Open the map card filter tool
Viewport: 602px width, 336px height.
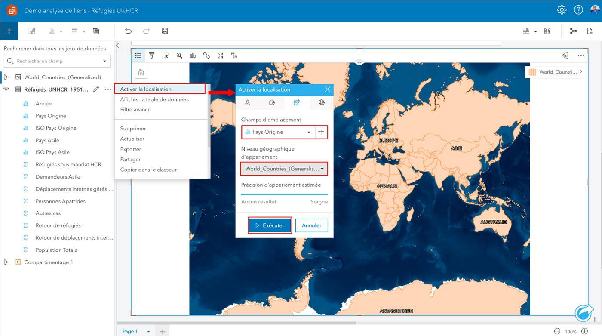(152, 55)
